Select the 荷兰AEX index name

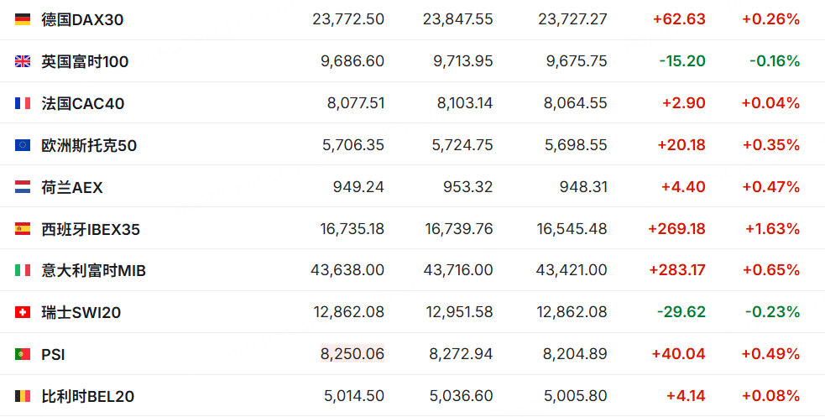point(72,187)
